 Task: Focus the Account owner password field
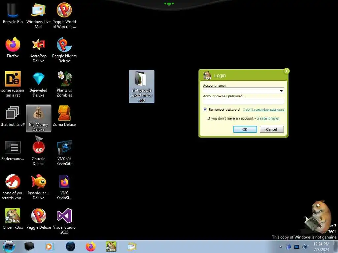[x=243, y=101]
